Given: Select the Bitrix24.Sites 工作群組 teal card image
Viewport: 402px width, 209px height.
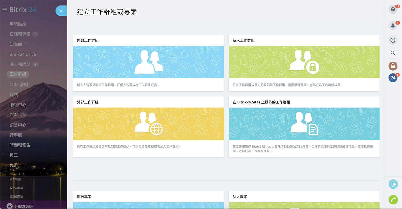Looking at the screenshot, I should point(304,124).
